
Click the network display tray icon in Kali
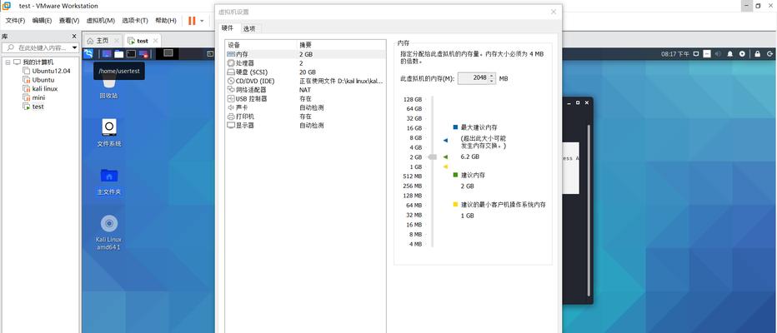(x=696, y=53)
